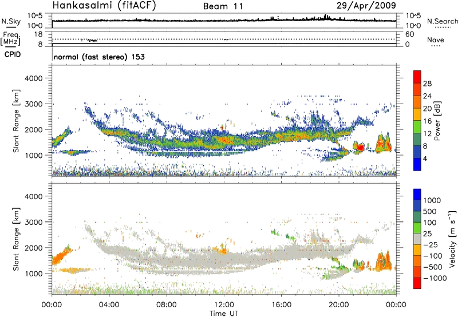Click the '12:00' time tick label
Screen dimensions: 458x317
pos(224,305)
